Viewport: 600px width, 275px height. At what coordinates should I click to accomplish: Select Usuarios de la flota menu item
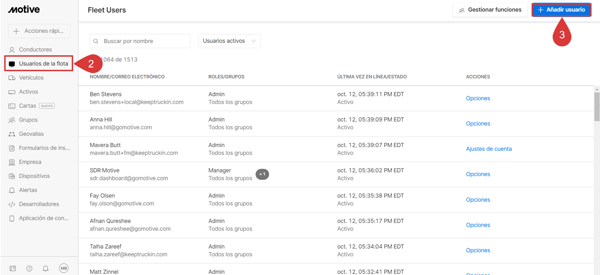[39, 64]
